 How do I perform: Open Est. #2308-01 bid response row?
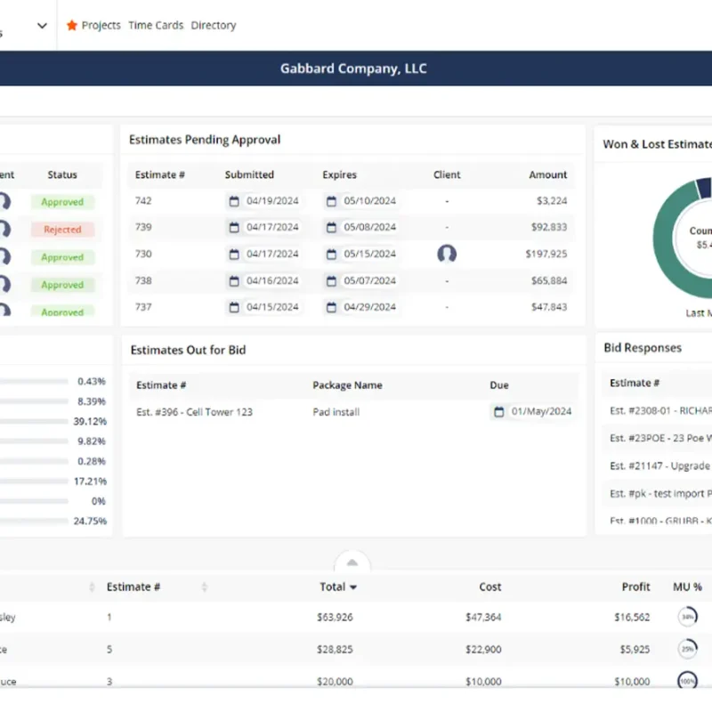660,411
